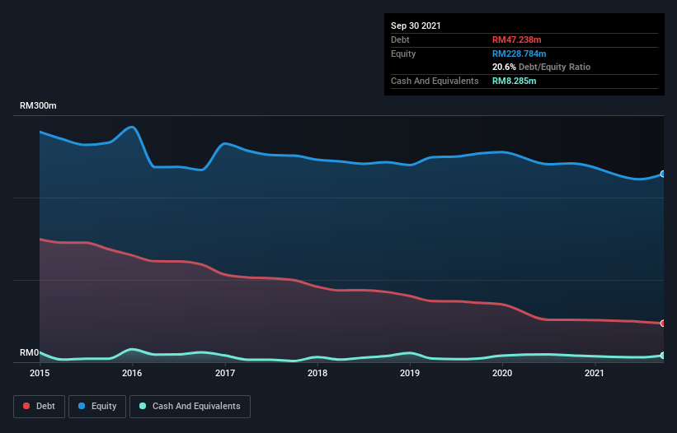Click the Equity label in tooltip

point(403,54)
